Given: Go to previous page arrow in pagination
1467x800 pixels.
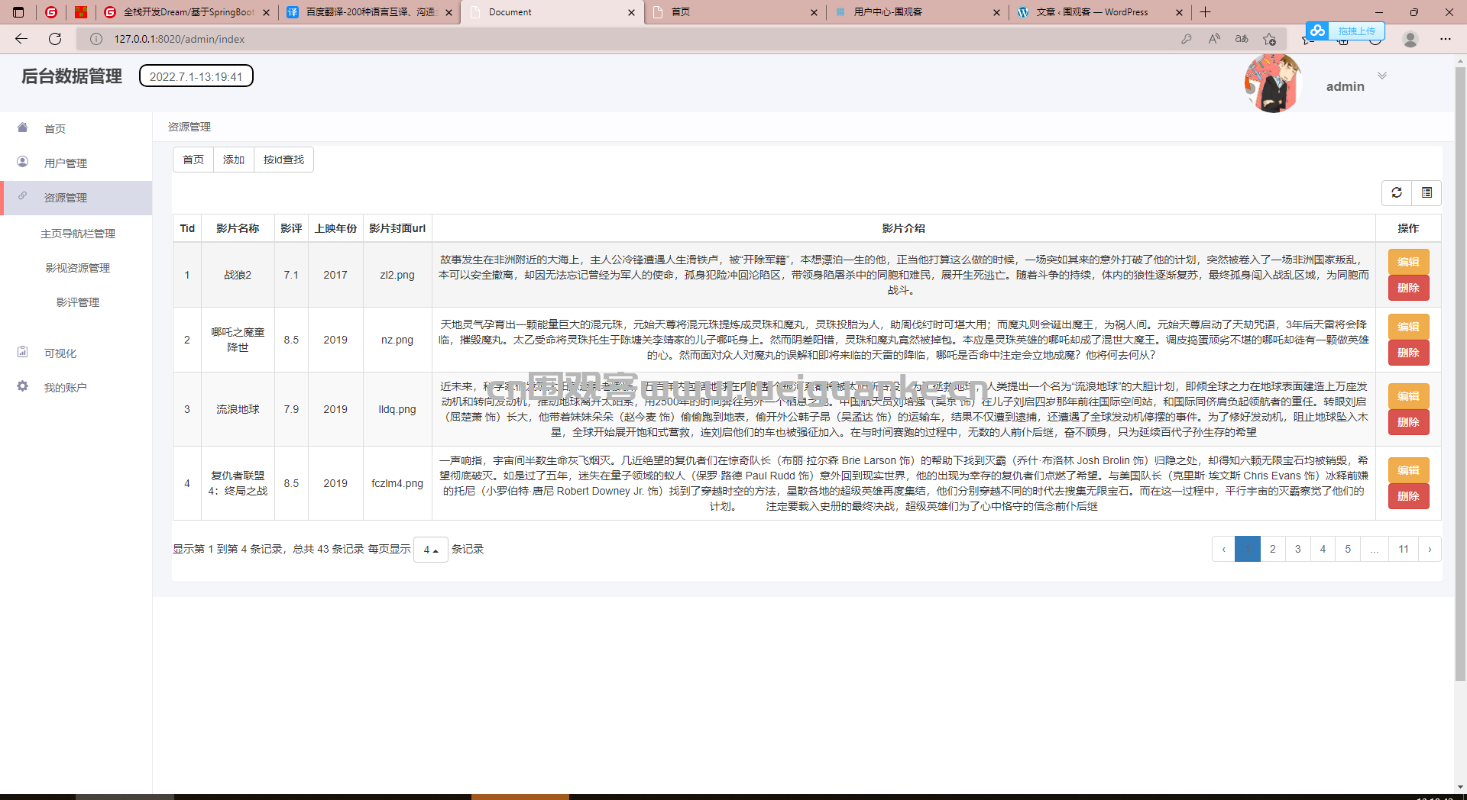Looking at the screenshot, I should (x=1224, y=549).
